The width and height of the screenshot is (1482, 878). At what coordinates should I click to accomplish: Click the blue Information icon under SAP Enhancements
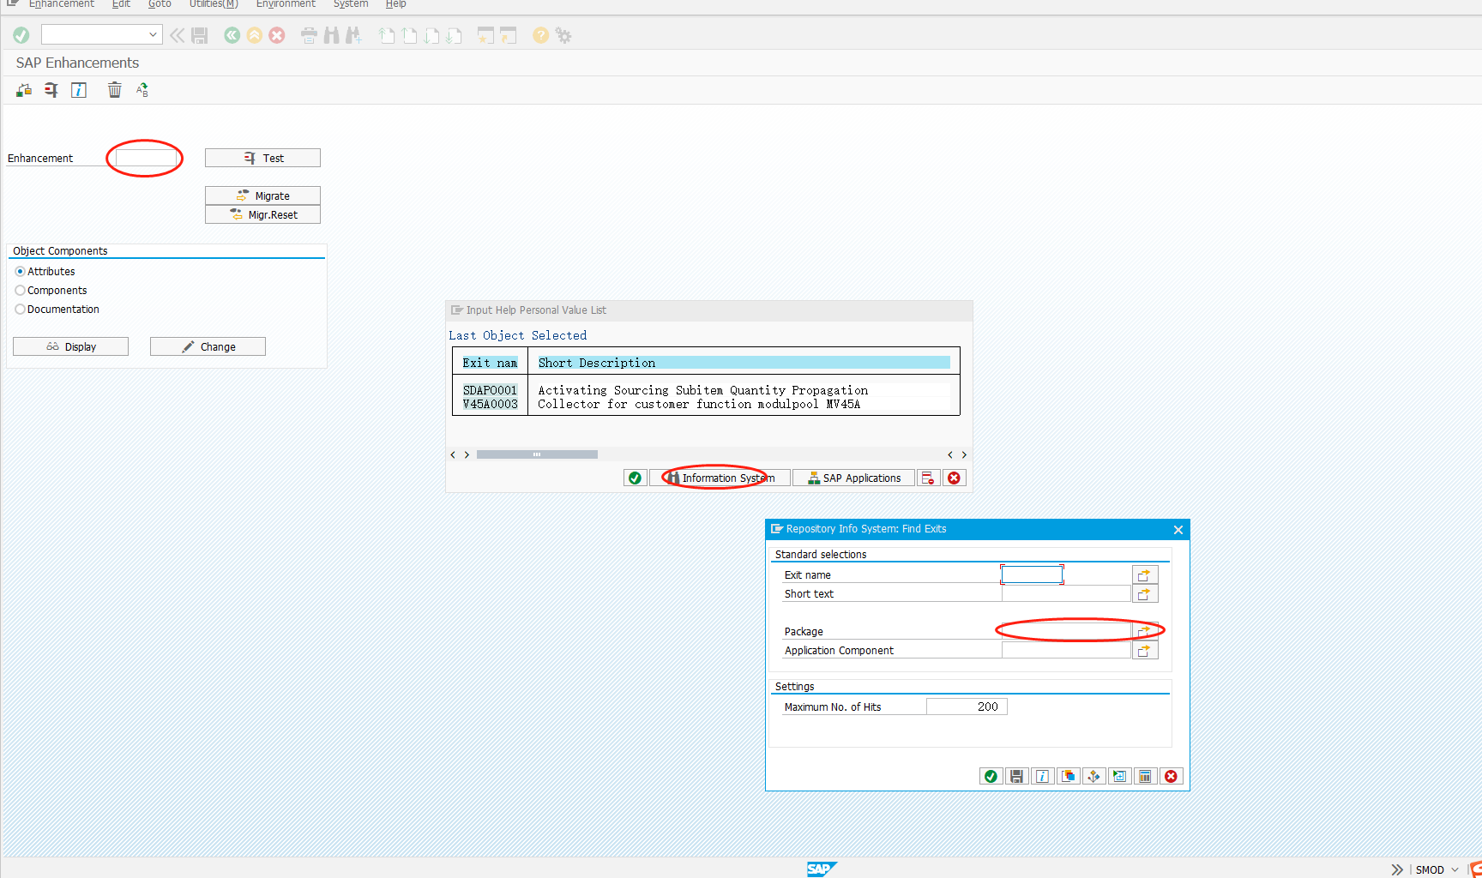pos(79,90)
